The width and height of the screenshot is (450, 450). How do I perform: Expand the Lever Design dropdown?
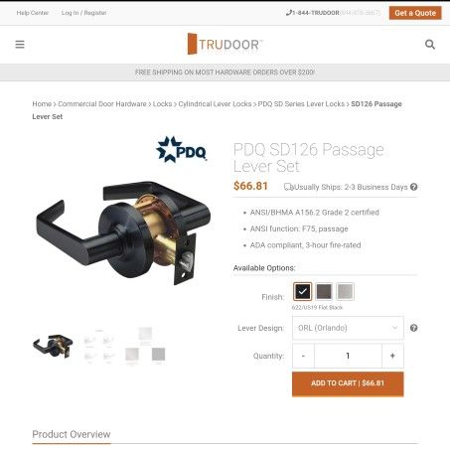[348, 328]
